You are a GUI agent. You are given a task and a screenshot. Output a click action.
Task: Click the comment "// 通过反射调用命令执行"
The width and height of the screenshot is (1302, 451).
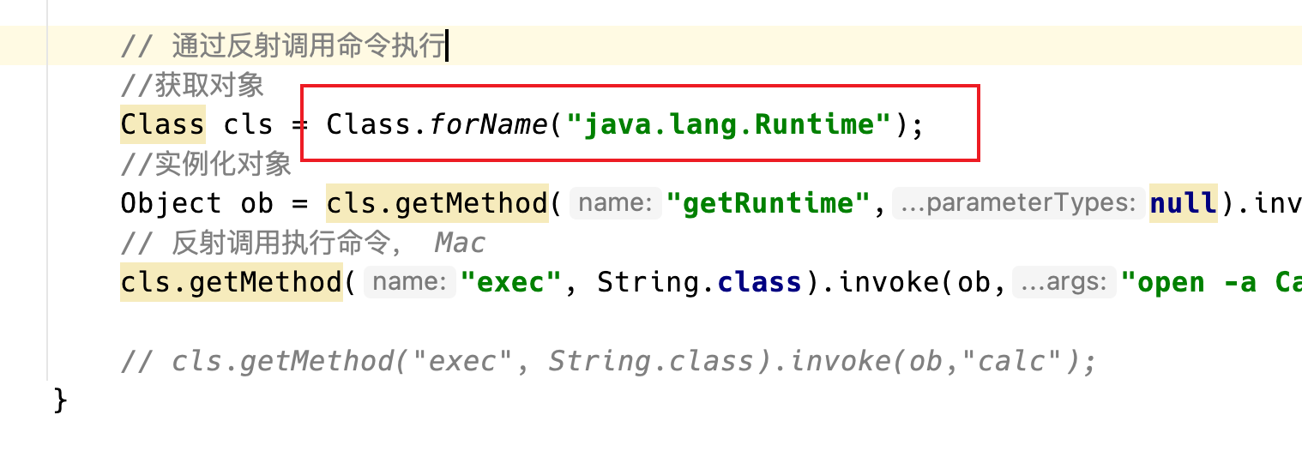pos(282,45)
